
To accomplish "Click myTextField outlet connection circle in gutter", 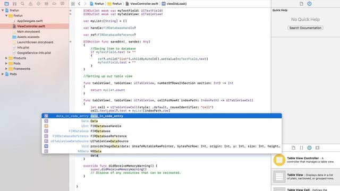I will tap(71, 11).
